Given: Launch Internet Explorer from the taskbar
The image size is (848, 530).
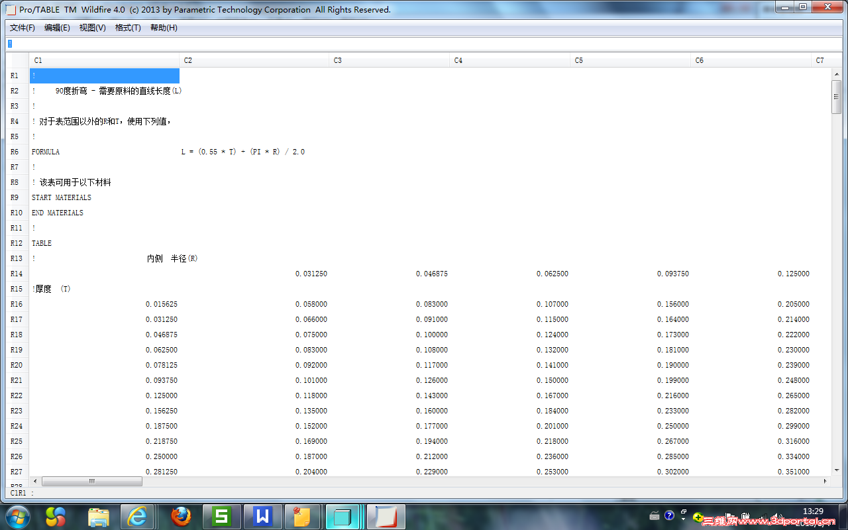Looking at the screenshot, I should (138, 516).
